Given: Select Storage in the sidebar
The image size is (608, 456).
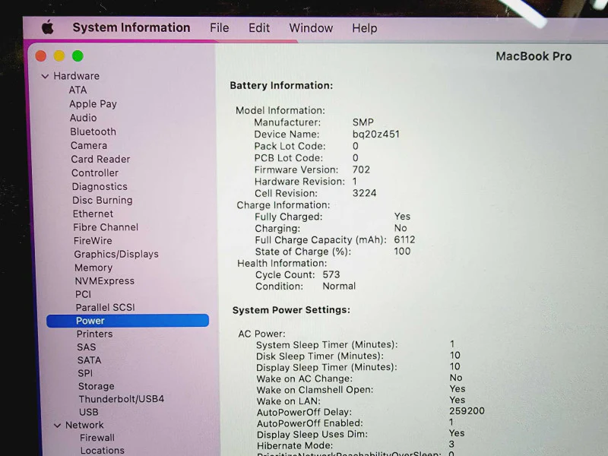Looking at the screenshot, I should tap(97, 386).
